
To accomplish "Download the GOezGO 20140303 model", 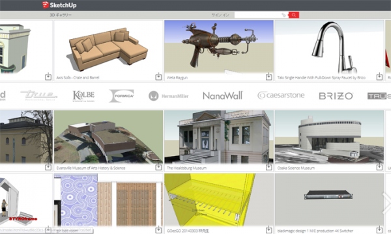I will (x=268, y=229).
